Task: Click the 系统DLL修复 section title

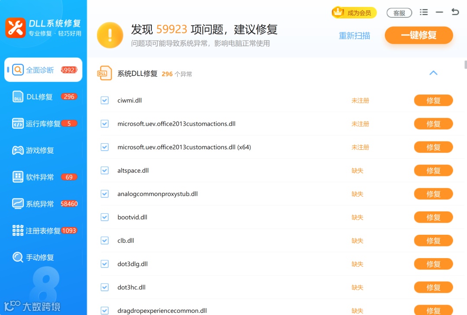Action: coord(138,73)
